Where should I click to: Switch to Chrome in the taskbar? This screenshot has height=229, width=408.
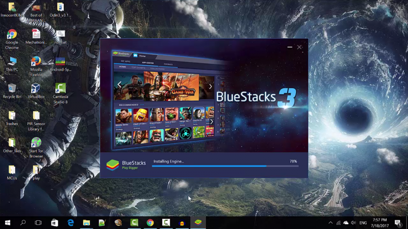[x=150, y=223]
